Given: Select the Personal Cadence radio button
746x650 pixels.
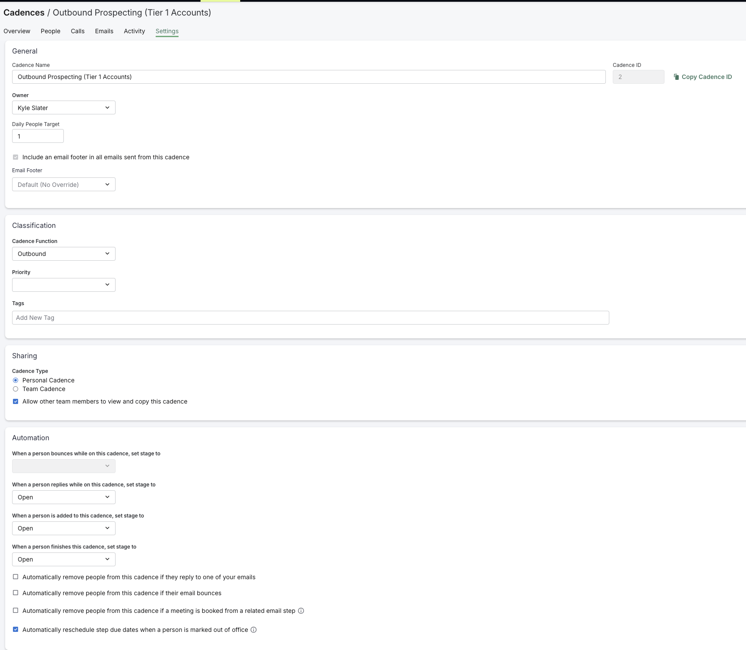Looking at the screenshot, I should pos(16,380).
